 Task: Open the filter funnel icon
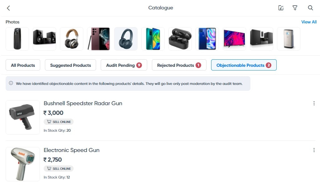coord(295,8)
